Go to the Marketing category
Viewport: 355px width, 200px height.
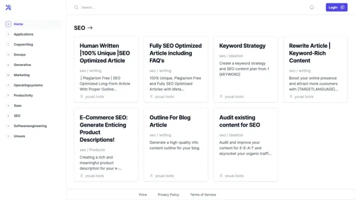(x=21, y=75)
